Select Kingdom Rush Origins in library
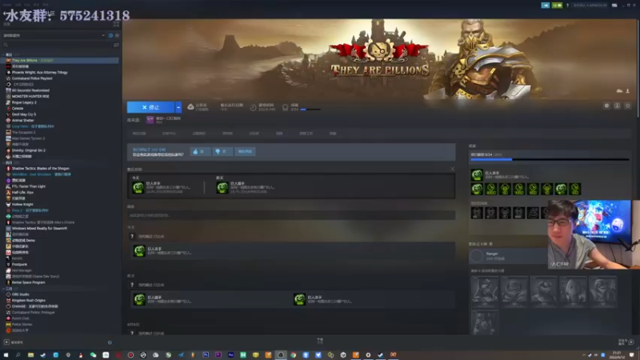This screenshot has width=640, height=360. [29, 301]
